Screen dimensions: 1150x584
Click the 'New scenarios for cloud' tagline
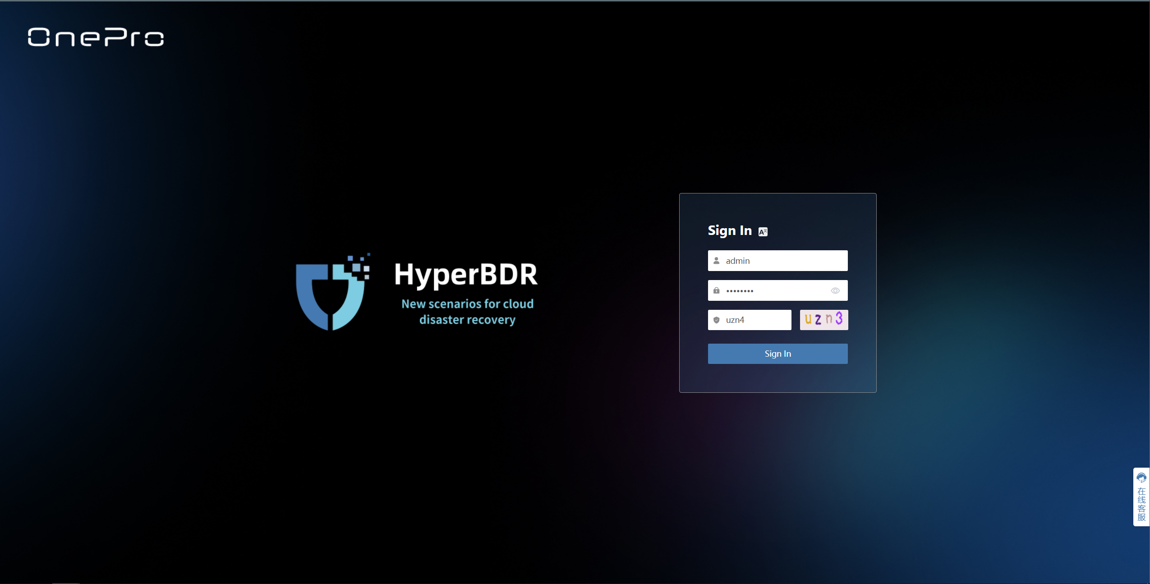point(467,304)
